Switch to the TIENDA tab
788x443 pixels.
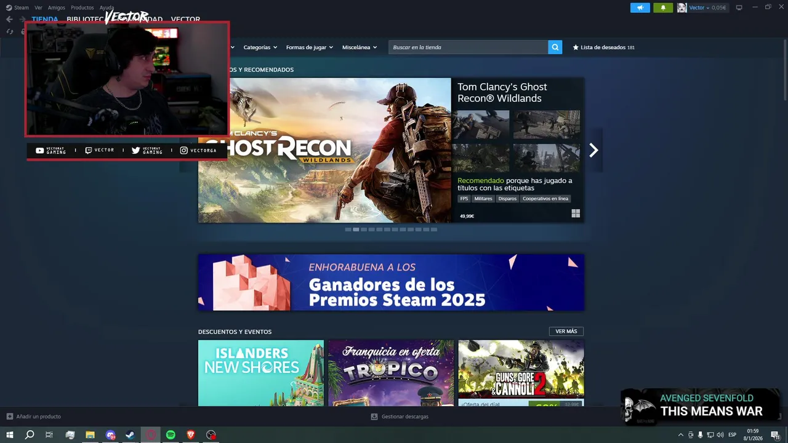pyautogui.click(x=45, y=19)
